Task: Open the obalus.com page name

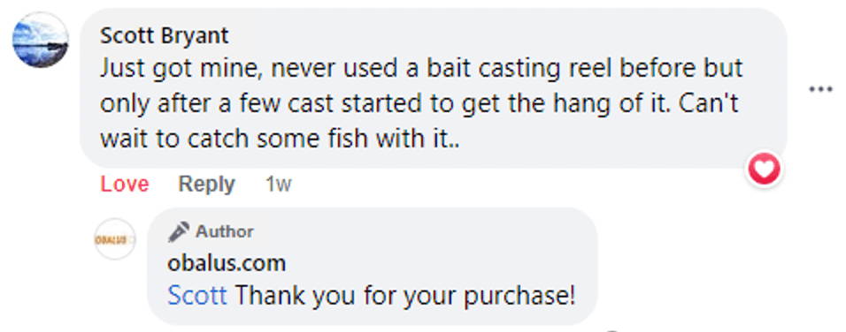Action: (x=227, y=263)
